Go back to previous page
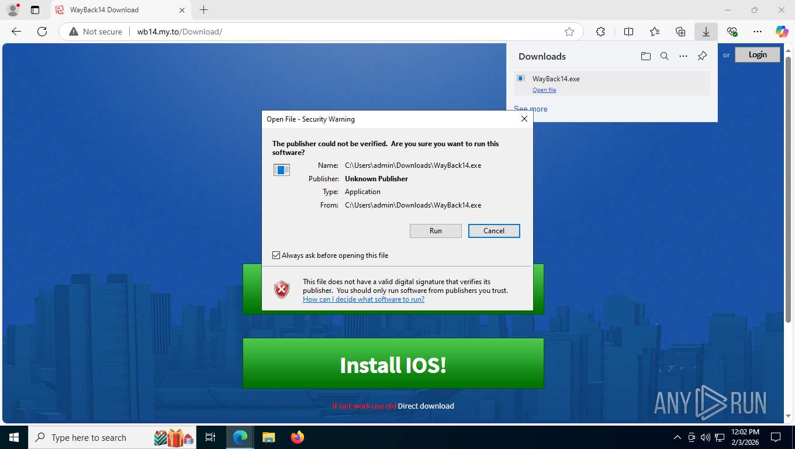Image resolution: width=795 pixels, height=449 pixels. tap(16, 32)
